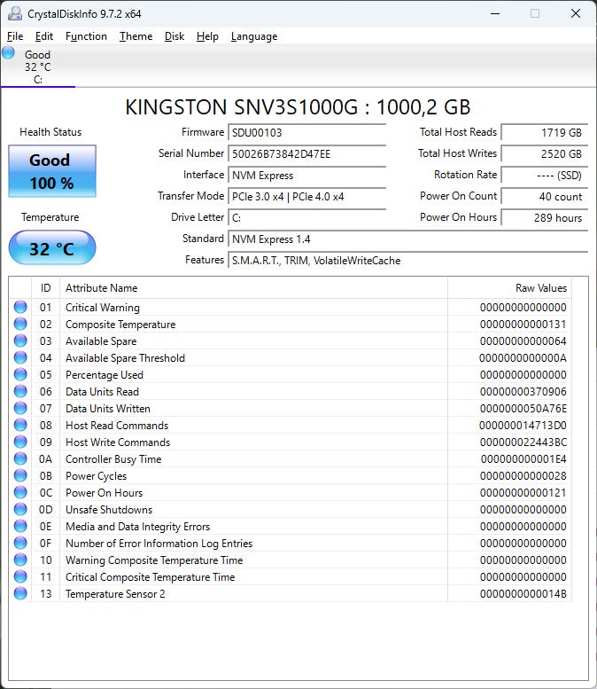The image size is (597, 689).
Task: Click the Firmware value field
Action: tap(307, 132)
